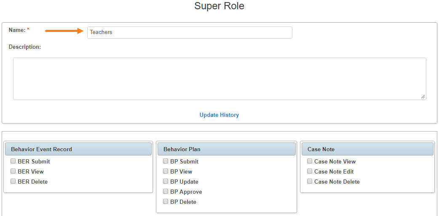This screenshot has width=439, height=216.
Task: Click the Name field label
Action: click(x=17, y=30)
